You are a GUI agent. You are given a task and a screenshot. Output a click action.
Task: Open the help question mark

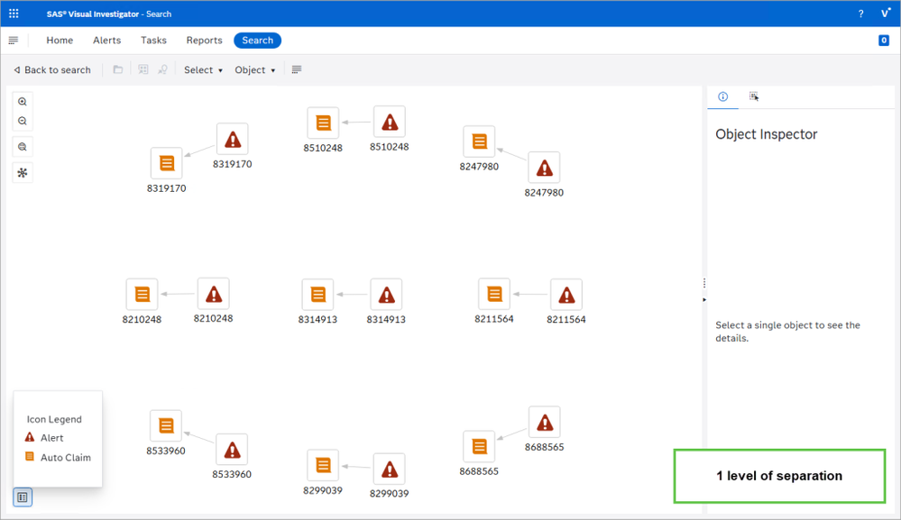[x=860, y=14]
